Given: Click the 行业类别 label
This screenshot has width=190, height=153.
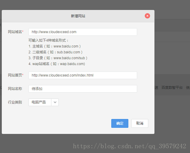Looking at the screenshot, I should point(15,102).
